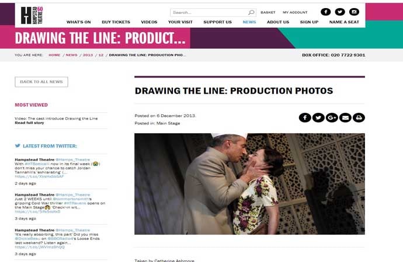
Task: Open the header Twitter icon
Action: click(x=340, y=12)
